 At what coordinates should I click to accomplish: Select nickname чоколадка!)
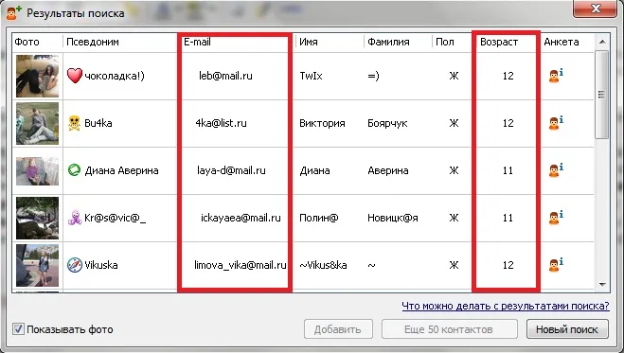tap(115, 76)
